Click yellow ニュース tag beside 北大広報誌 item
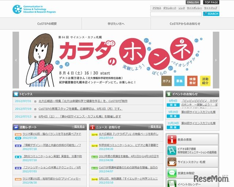The height and width of the screenshot is (187, 234). (94, 135)
